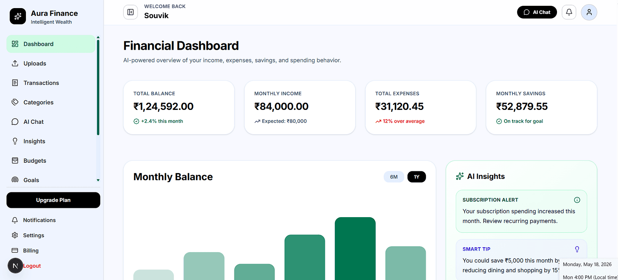Click sidebar scrollbar up arrow

coord(98,37)
